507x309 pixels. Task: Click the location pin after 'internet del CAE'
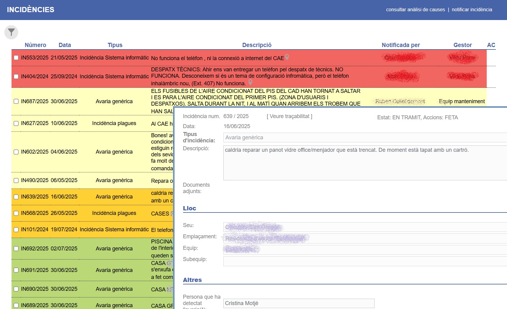click(x=287, y=57)
